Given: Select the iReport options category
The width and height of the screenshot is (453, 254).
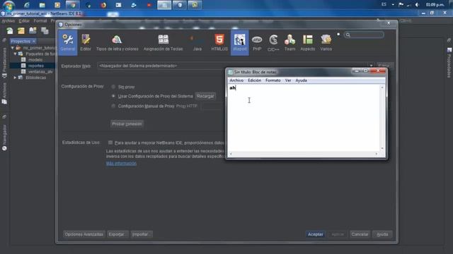Looking at the screenshot, I should [239, 42].
